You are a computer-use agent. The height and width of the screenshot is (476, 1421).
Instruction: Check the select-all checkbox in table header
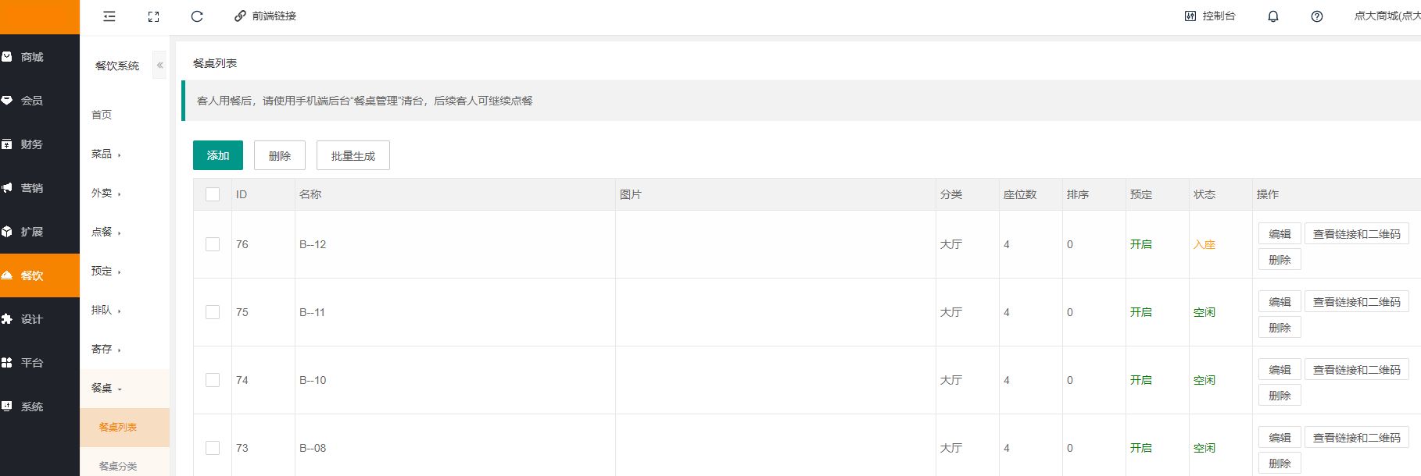(x=213, y=194)
